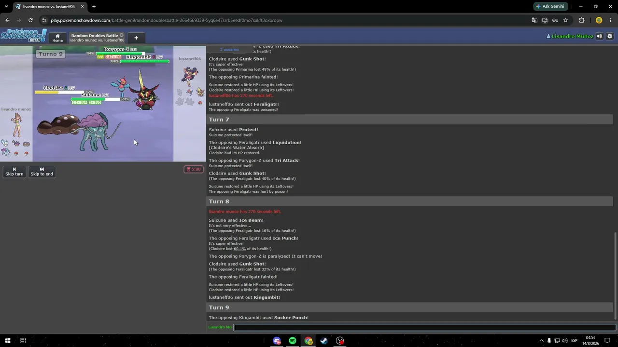The height and width of the screenshot is (347, 618).
Task: Open Task View on the taskbar
Action: click(23, 341)
